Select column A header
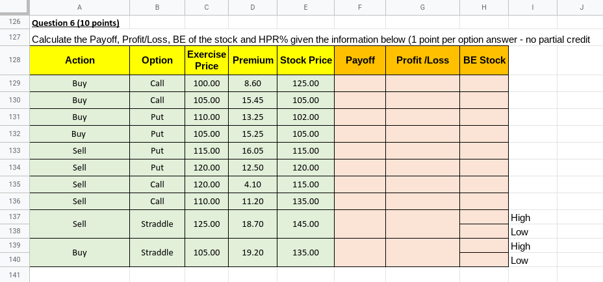Screen dimensions: 603x282 coord(80,7)
